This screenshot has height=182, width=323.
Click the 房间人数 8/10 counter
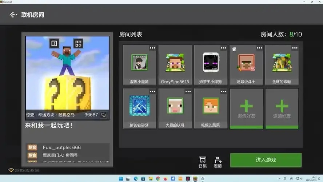[281, 34]
